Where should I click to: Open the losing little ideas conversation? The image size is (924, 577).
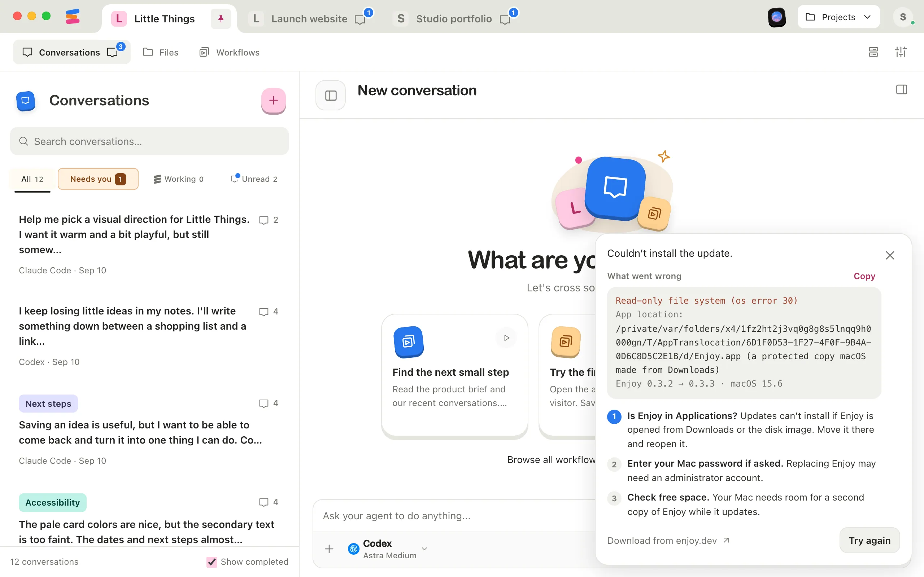149,336
